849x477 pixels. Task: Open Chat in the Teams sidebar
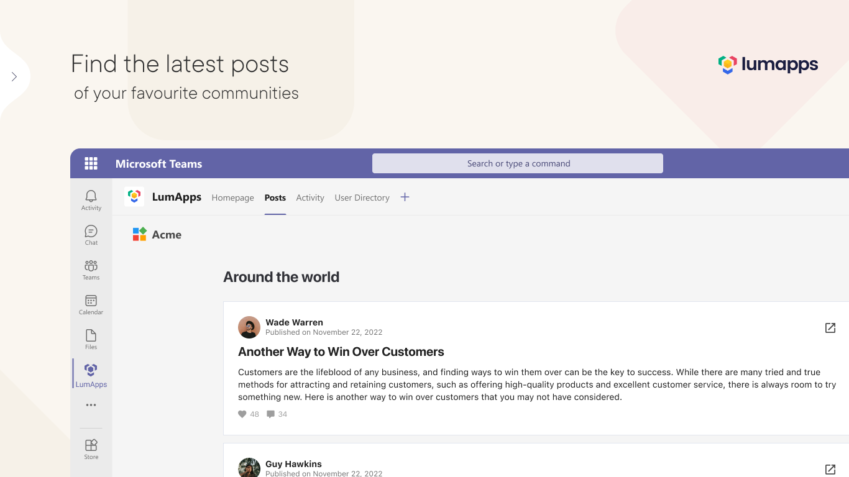coord(91,235)
